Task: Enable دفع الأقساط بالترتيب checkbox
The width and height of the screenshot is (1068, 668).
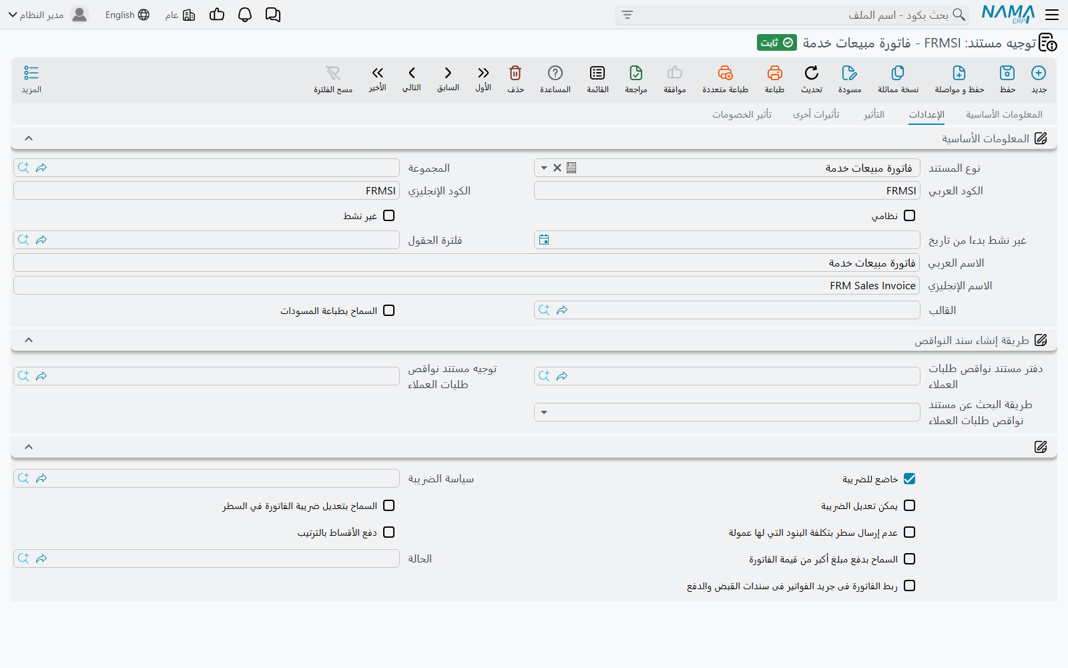Action: [x=389, y=532]
